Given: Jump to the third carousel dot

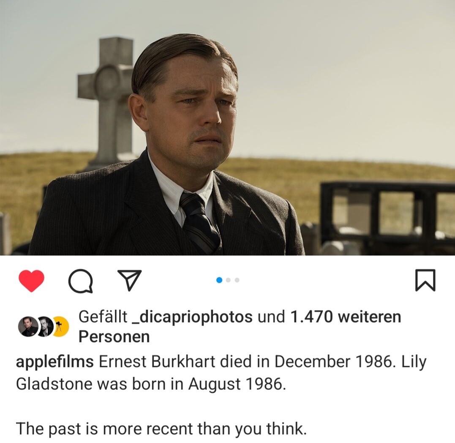Looking at the screenshot, I should click(x=237, y=280).
